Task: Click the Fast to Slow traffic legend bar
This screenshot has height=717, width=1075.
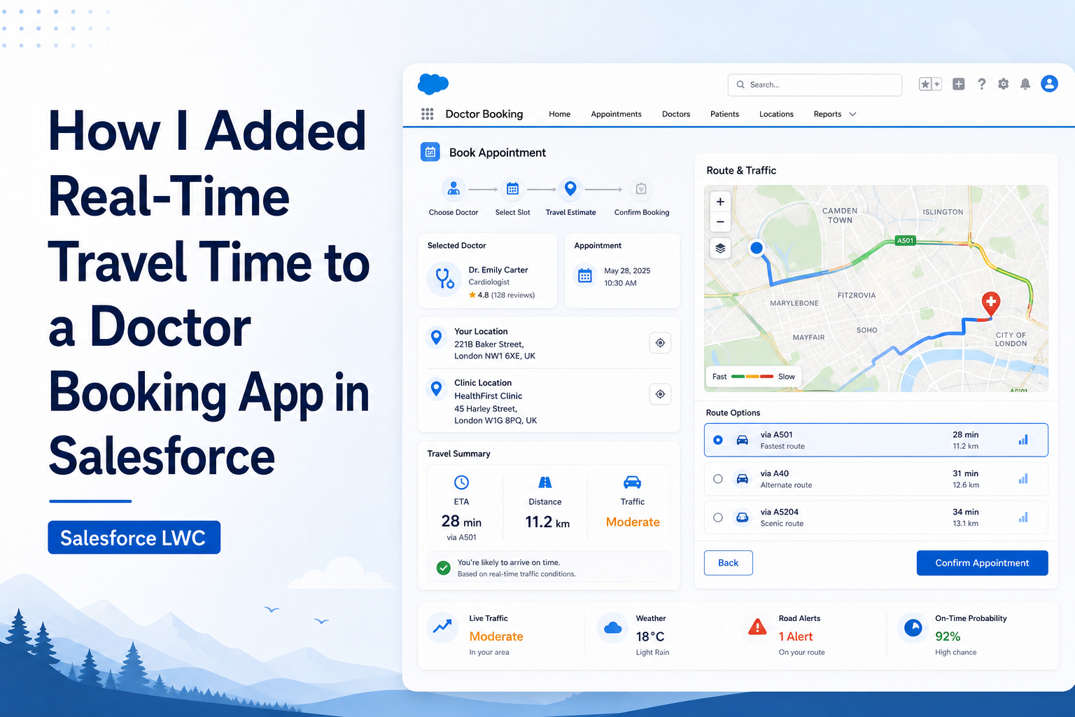Action: pyautogui.click(x=752, y=376)
